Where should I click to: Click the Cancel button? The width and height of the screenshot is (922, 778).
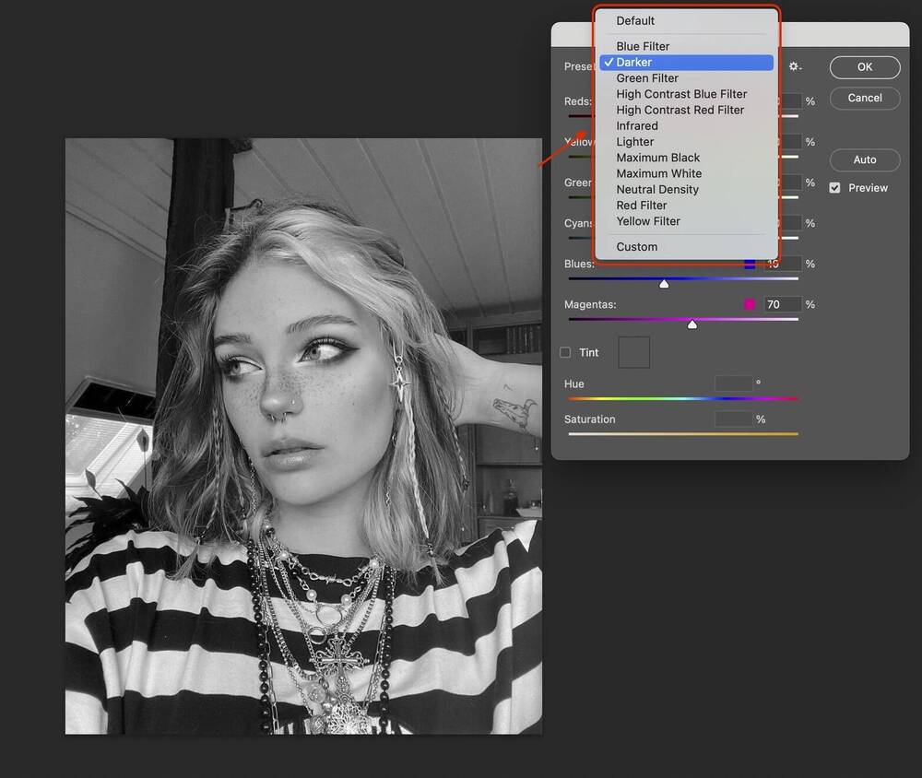tap(865, 99)
